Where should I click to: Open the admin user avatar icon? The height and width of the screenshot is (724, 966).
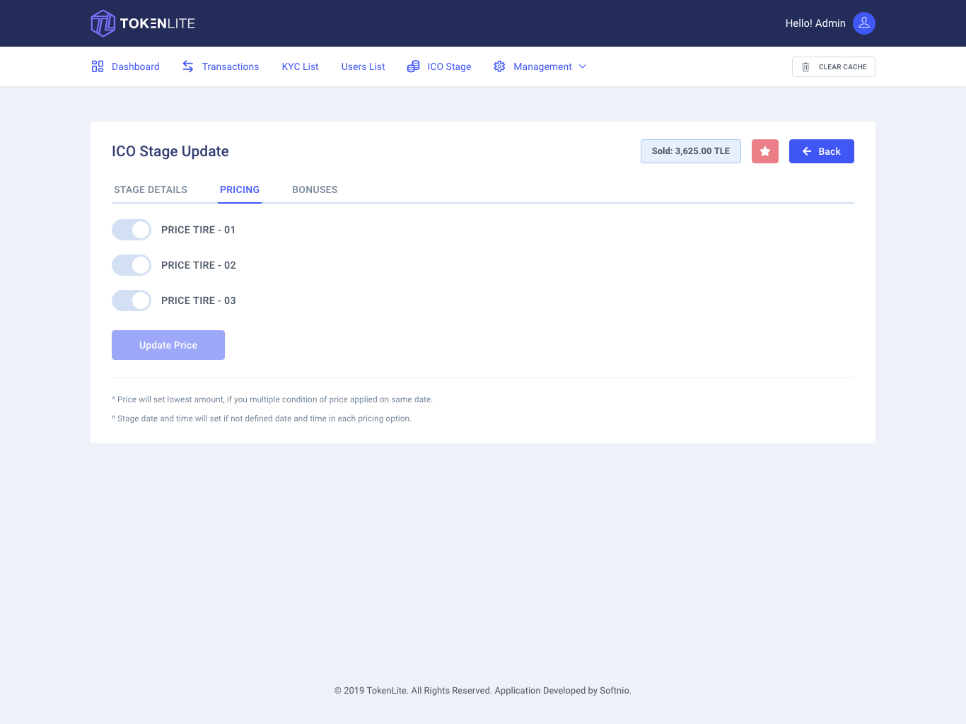[x=863, y=23]
